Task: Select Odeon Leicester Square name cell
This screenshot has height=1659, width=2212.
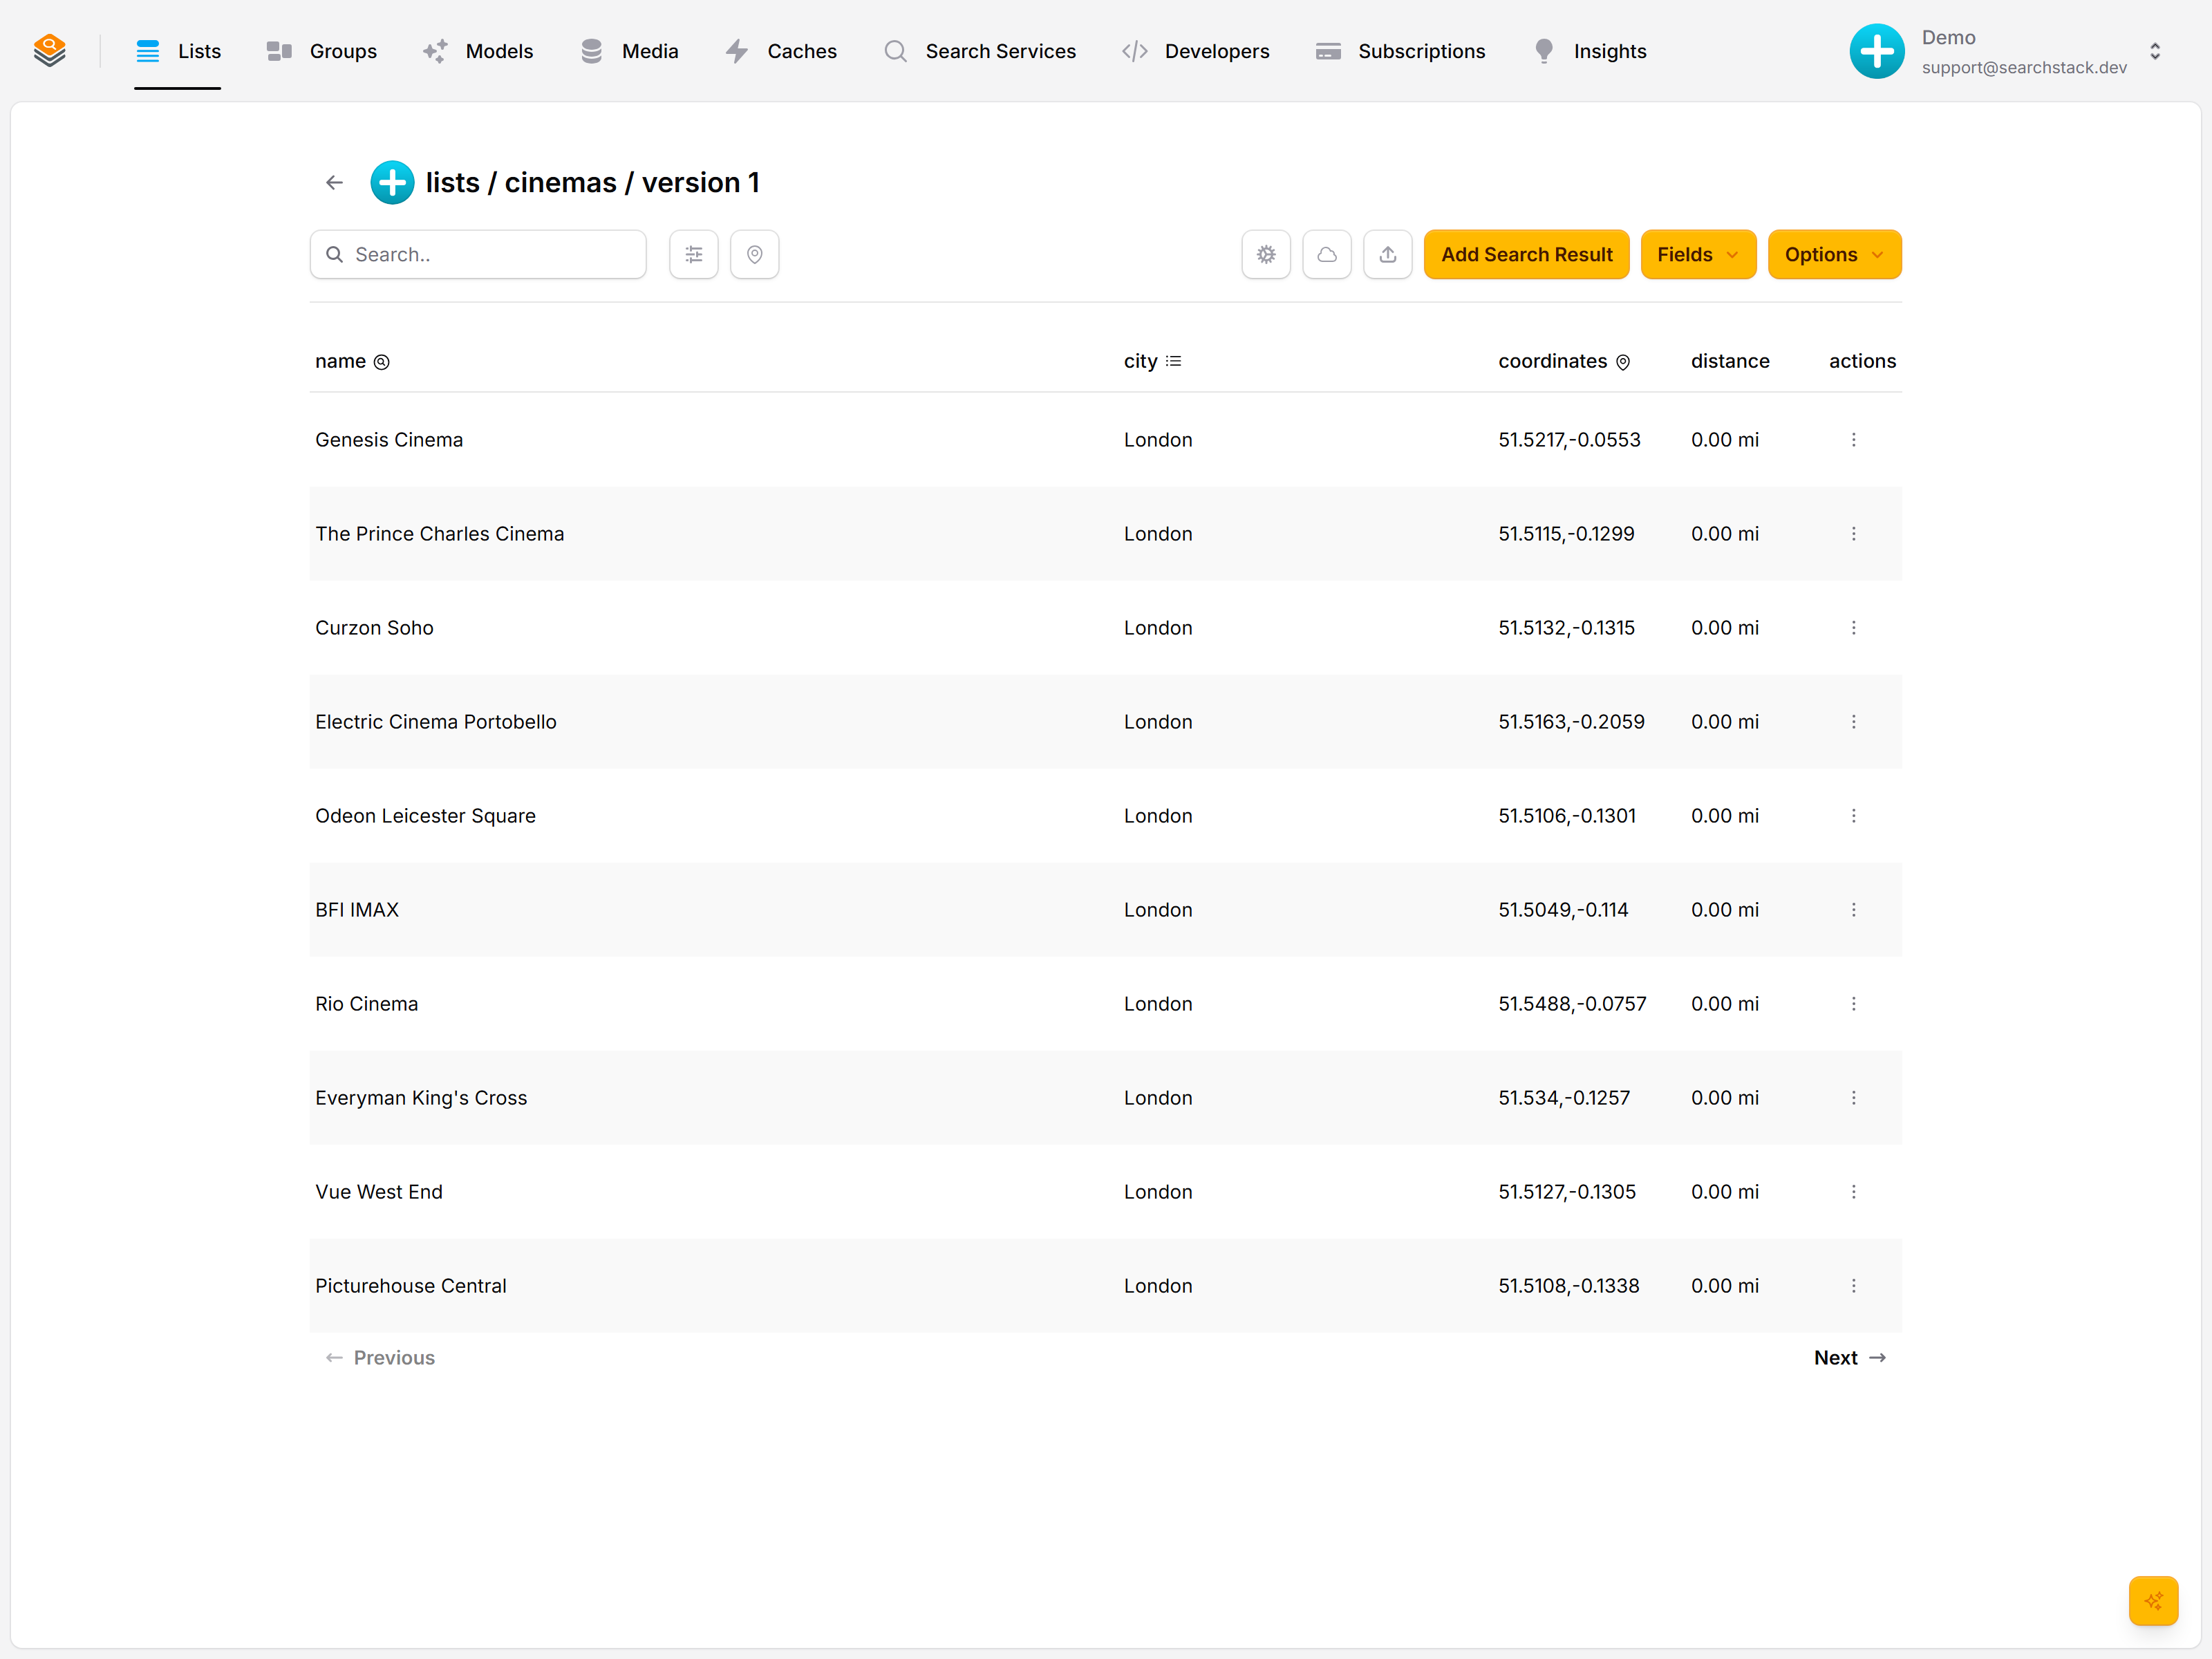Action: pyautogui.click(x=425, y=816)
